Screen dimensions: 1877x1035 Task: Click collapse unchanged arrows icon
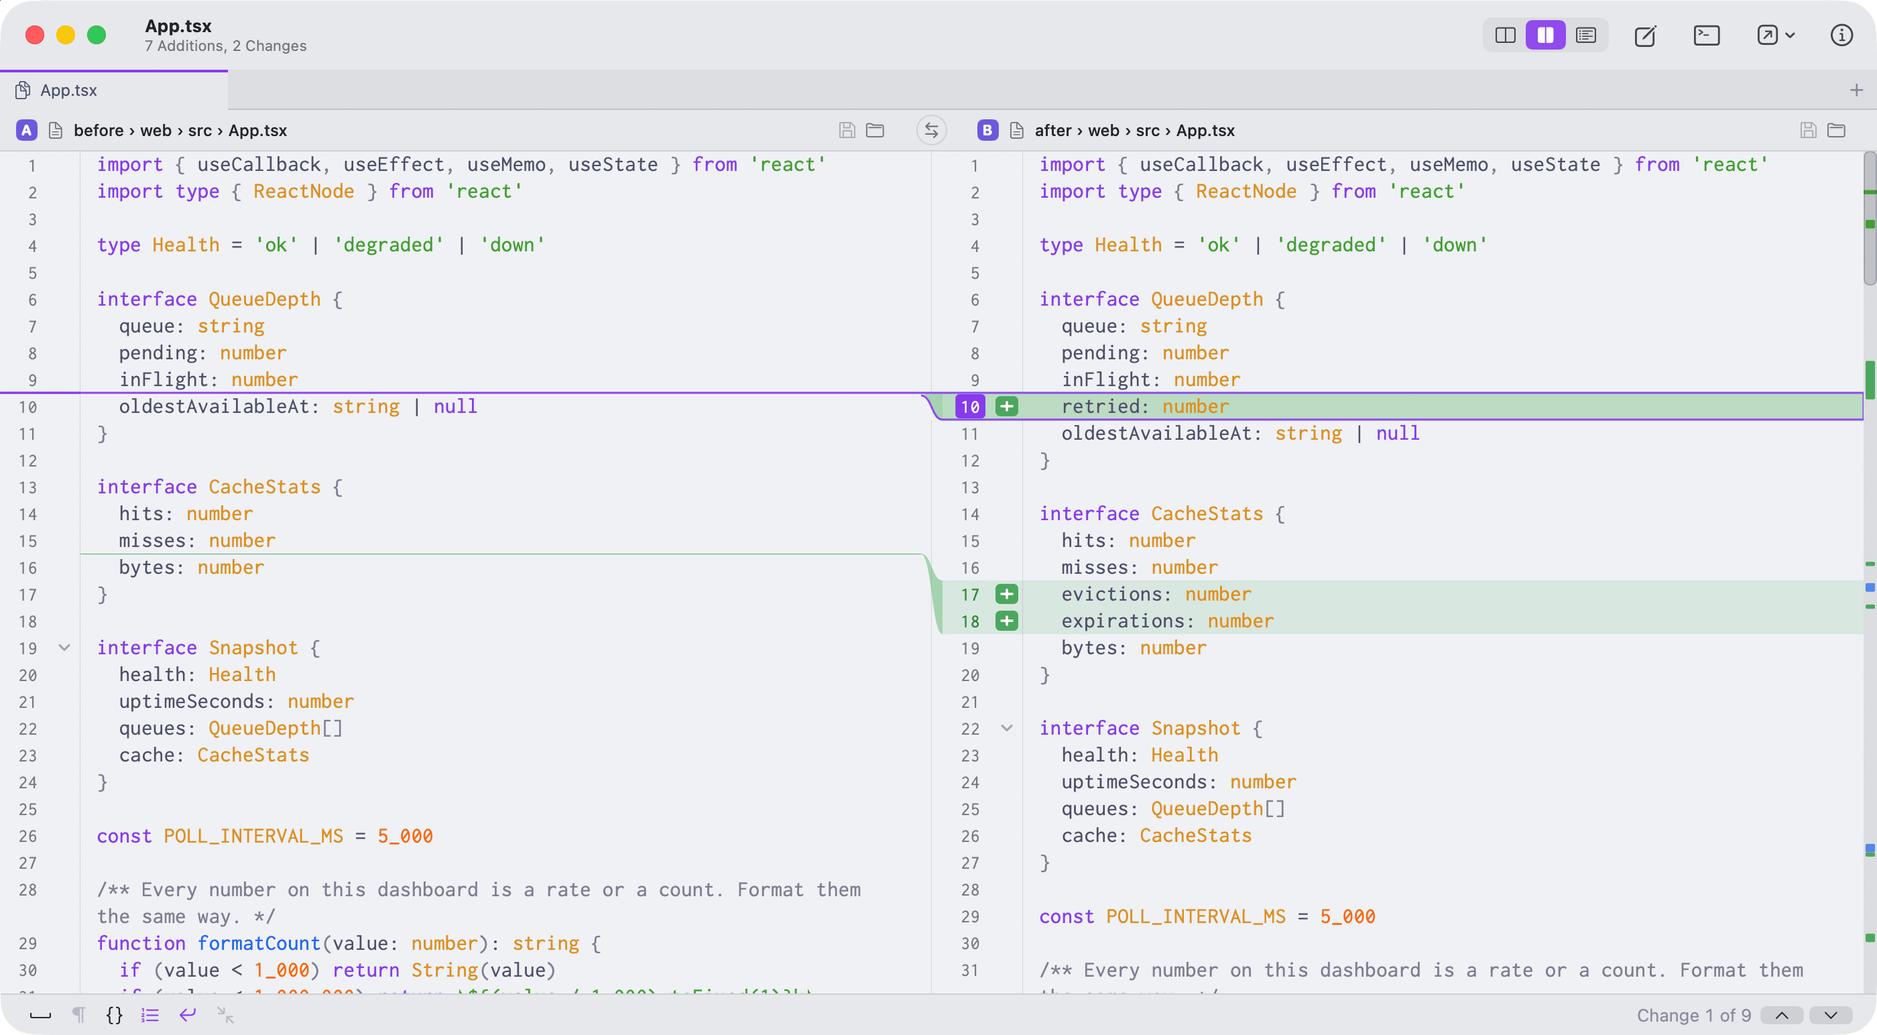click(225, 1016)
